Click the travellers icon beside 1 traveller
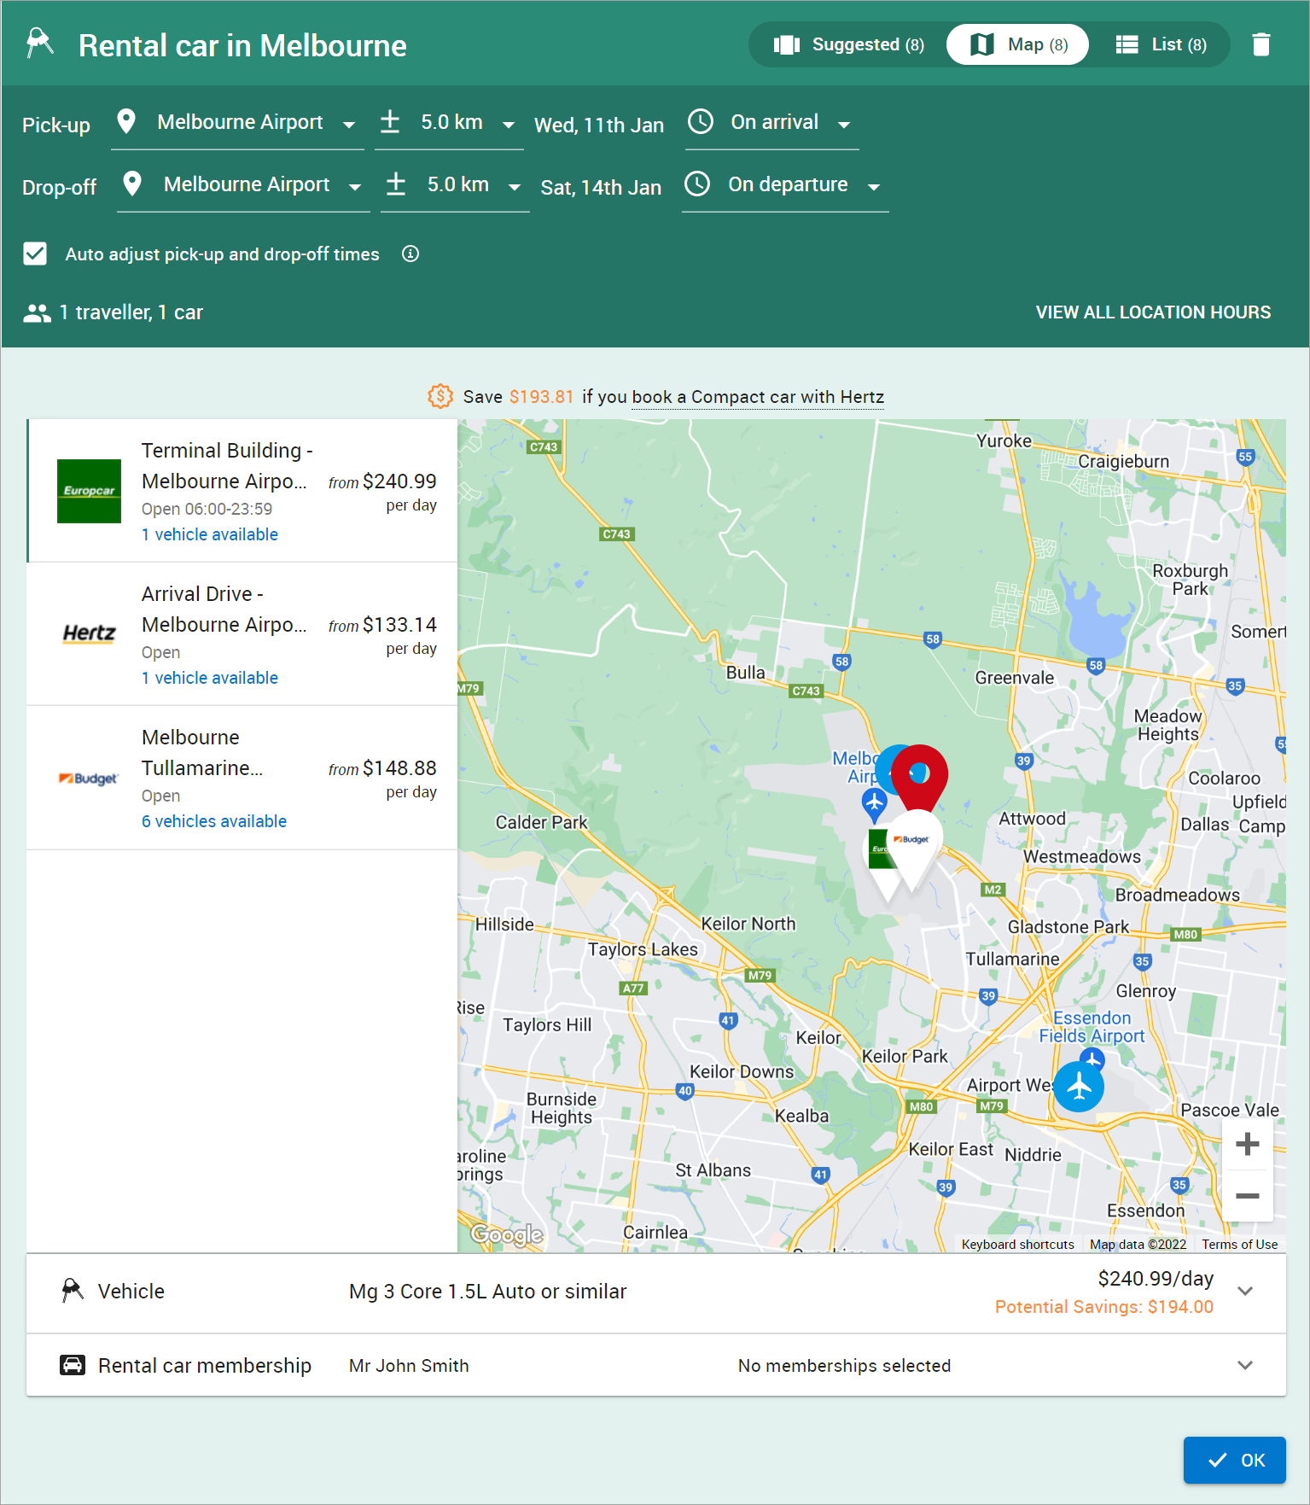Screen dimensions: 1310x1505 point(37,313)
